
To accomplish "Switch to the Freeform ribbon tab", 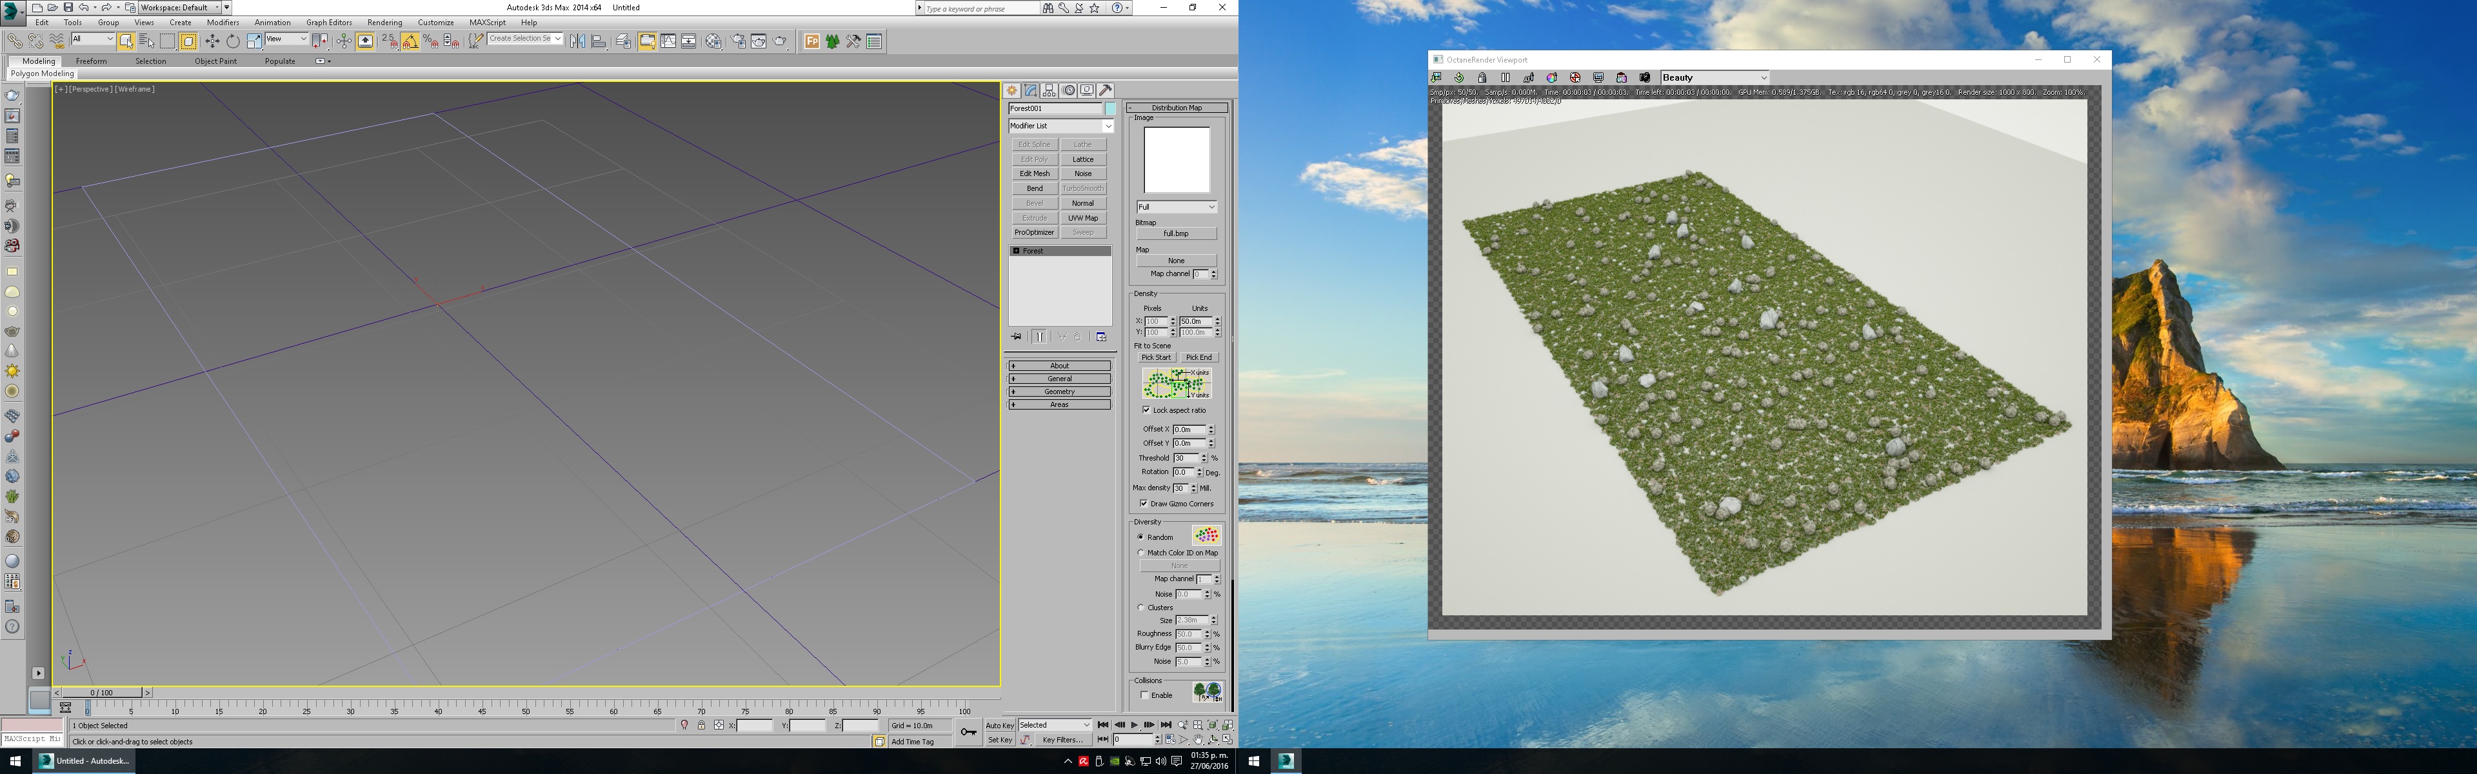I will tap(92, 61).
